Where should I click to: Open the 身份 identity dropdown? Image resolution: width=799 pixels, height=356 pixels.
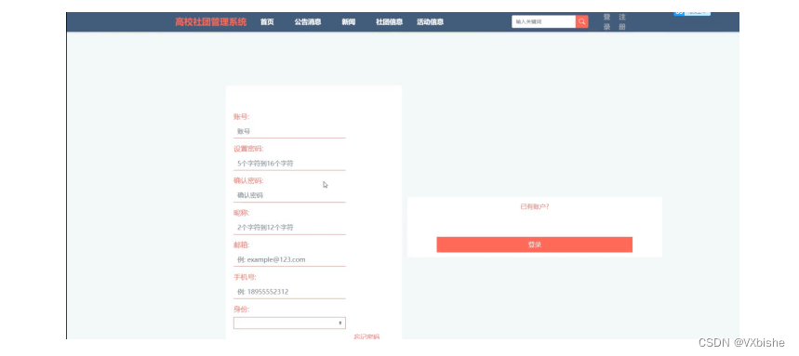[289, 323]
